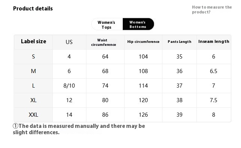Screen dimensions: 241x148
Task: Open the How to measure the product link
Action: point(212,9)
